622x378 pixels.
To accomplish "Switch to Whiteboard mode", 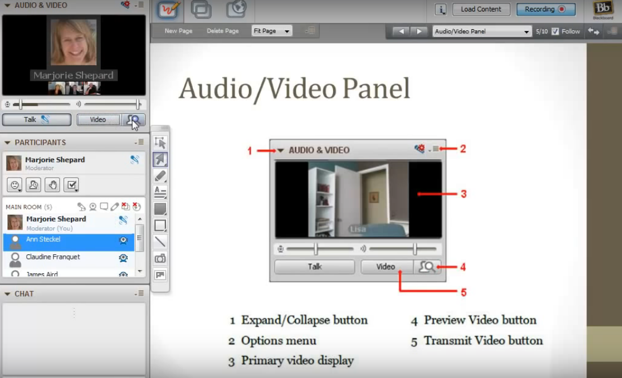I will 170,10.
